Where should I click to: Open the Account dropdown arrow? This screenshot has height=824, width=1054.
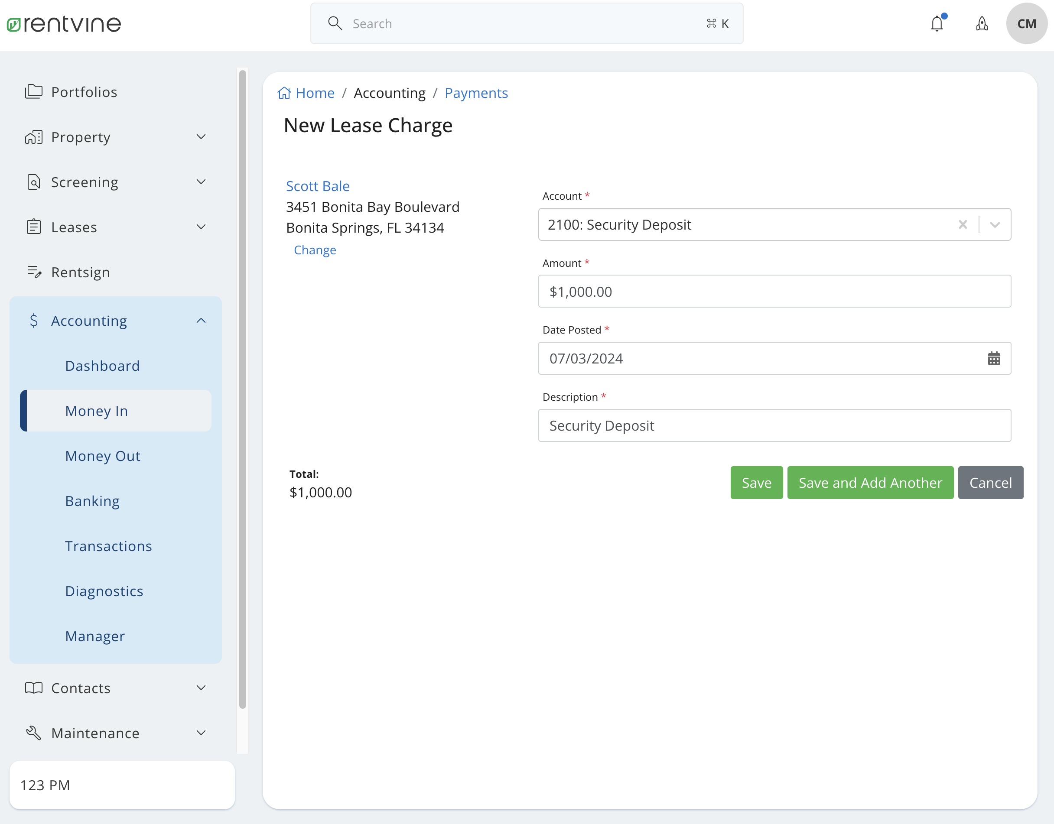click(x=995, y=224)
